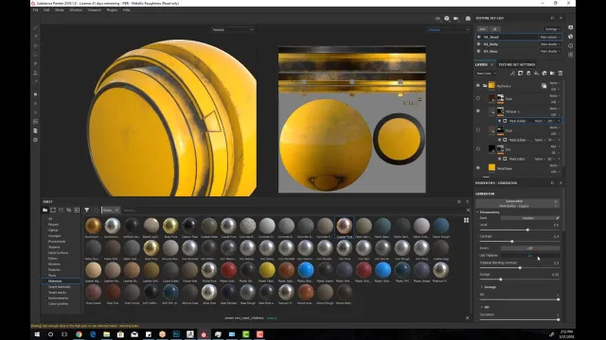Hide the Metal Base layer
Viewport: 606px width, 340px height.
[478, 168]
